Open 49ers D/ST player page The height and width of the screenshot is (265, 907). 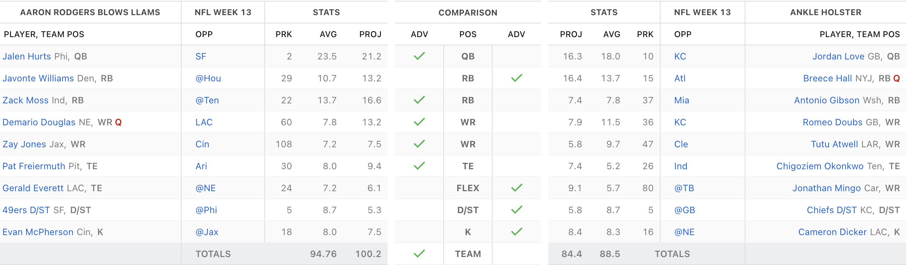[26, 210]
